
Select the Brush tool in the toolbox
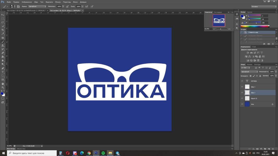tap(3, 42)
